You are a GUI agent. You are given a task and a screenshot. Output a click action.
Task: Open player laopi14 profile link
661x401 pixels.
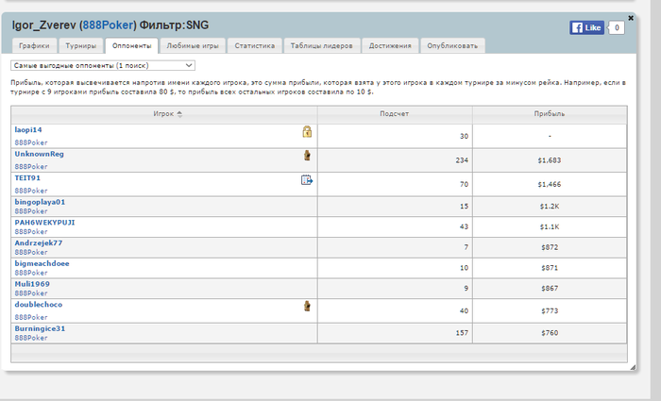pyautogui.click(x=28, y=130)
